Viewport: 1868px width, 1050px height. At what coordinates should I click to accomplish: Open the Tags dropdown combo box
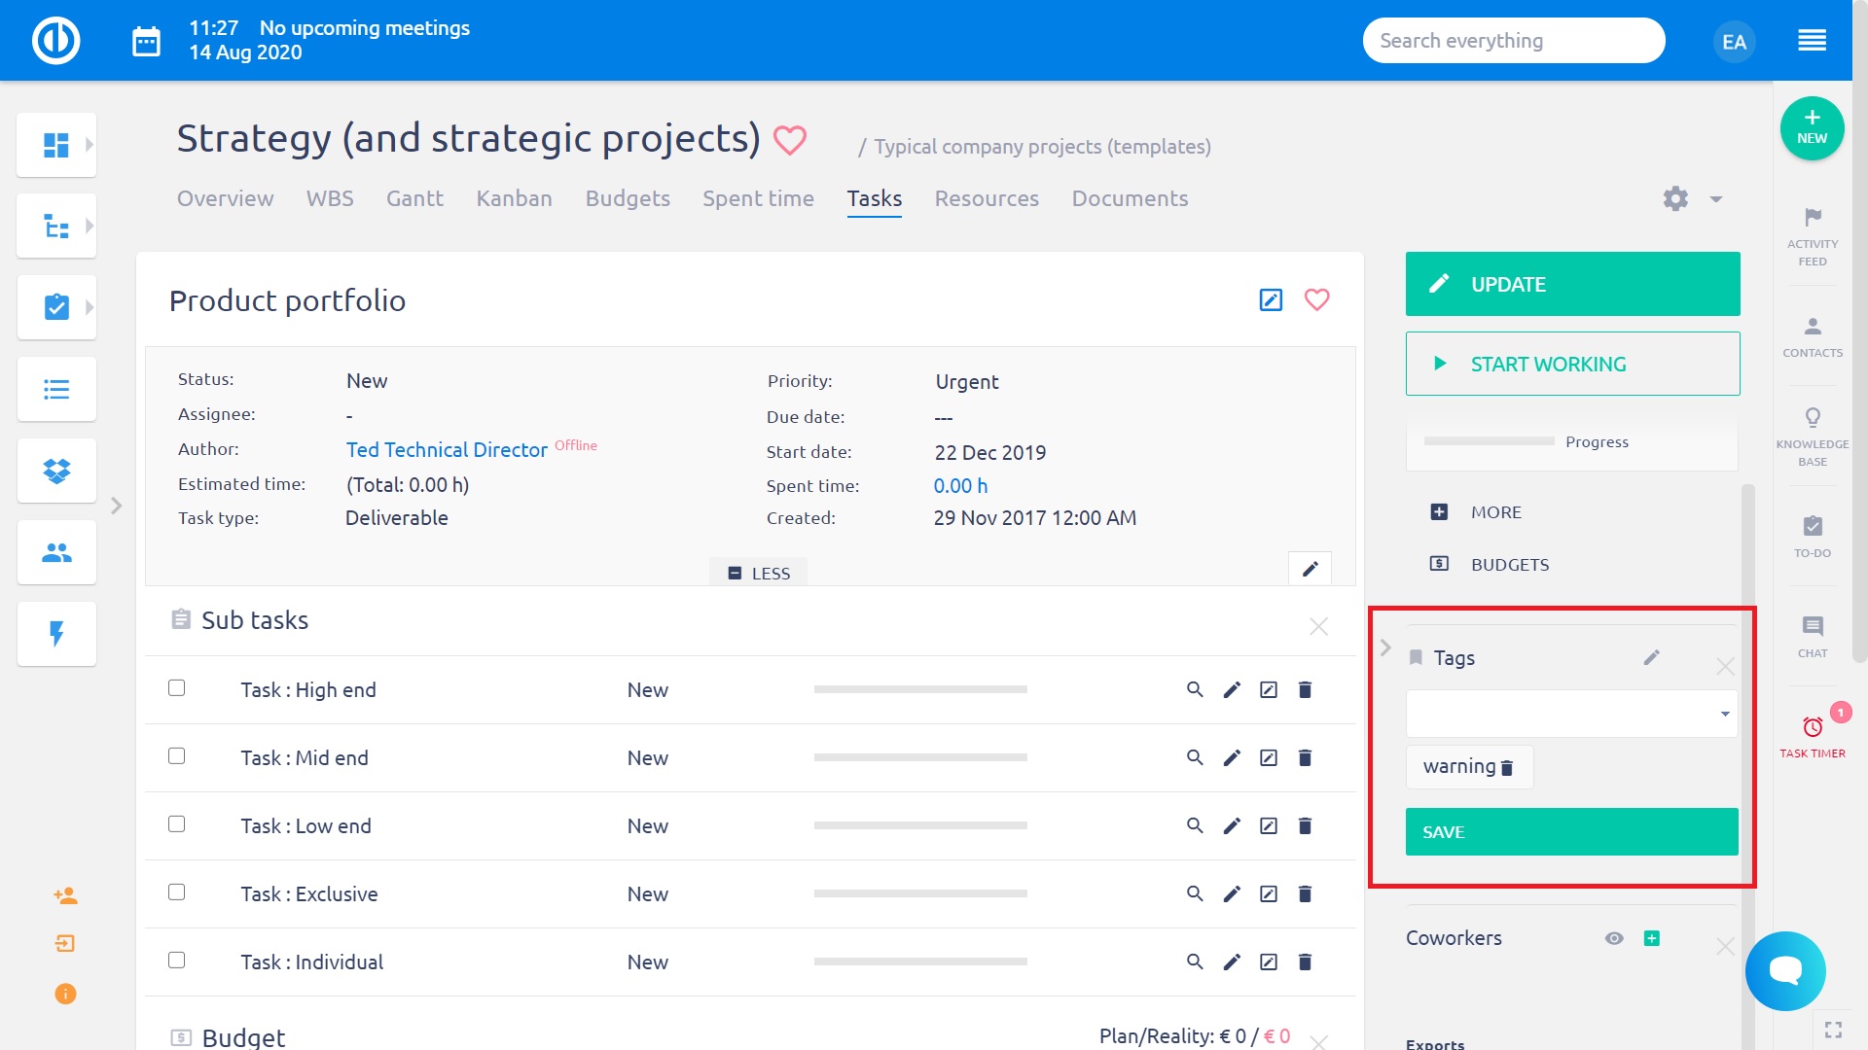click(x=1571, y=714)
